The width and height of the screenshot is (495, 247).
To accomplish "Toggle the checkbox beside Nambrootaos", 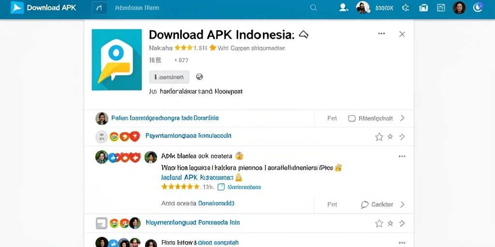I will (x=221, y=187).
